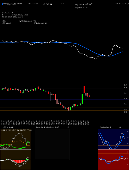Screen dimensions: 129x170
Task: Click the '(MGR) 31.3, 34.1, 17.8' ADX values
Action: click(27, 21)
